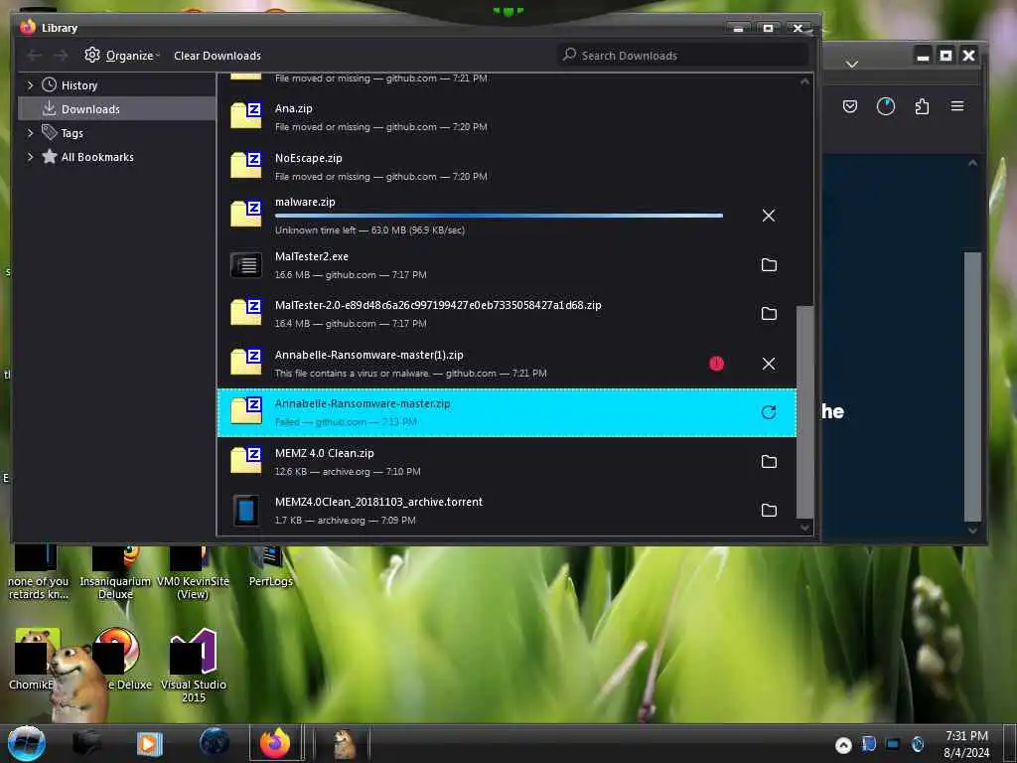
Task: Click Clear Downloads
Action: point(218,56)
